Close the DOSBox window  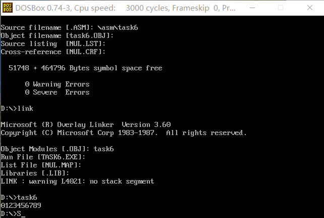(x=310, y=8)
